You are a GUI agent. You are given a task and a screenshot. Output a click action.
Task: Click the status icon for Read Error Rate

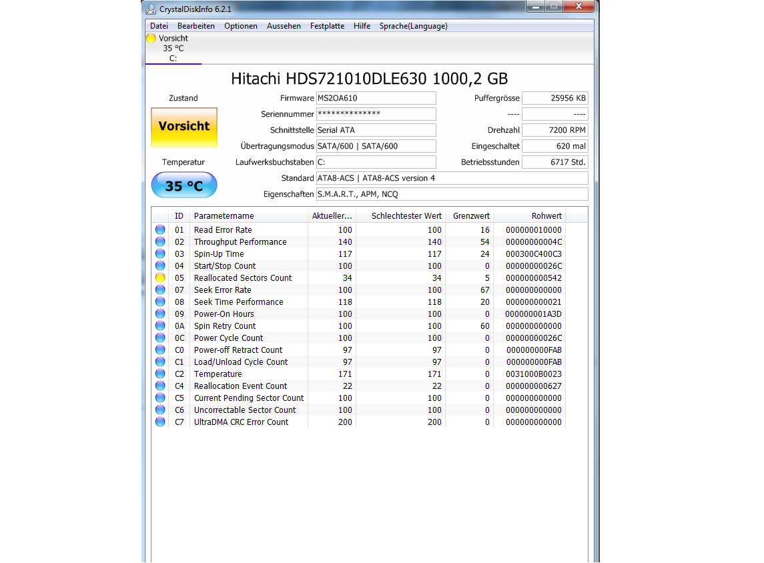coord(160,229)
